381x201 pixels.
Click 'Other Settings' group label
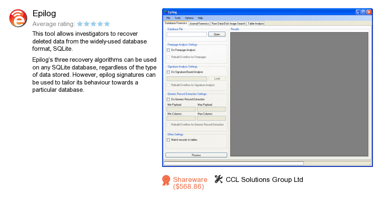coord(175,134)
